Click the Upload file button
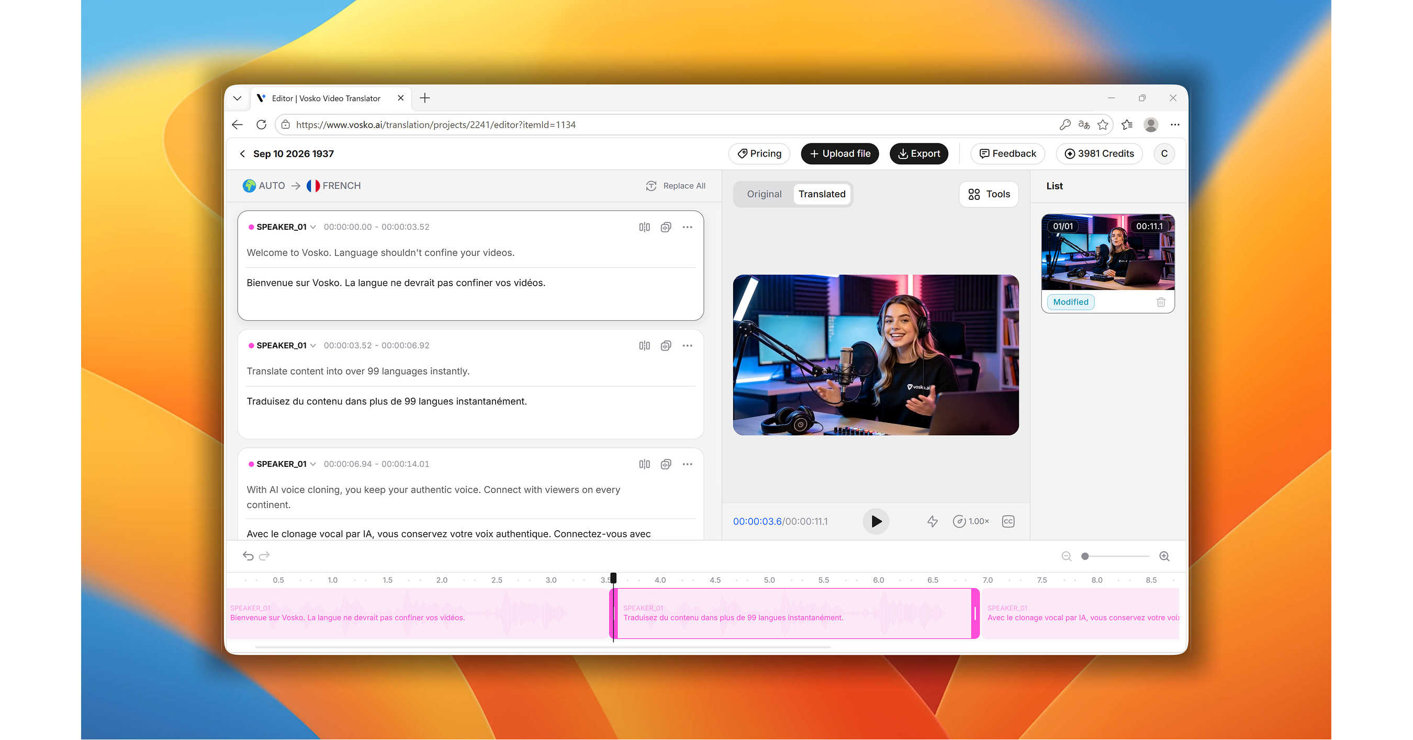The image size is (1413, 740). coord(840,154)
